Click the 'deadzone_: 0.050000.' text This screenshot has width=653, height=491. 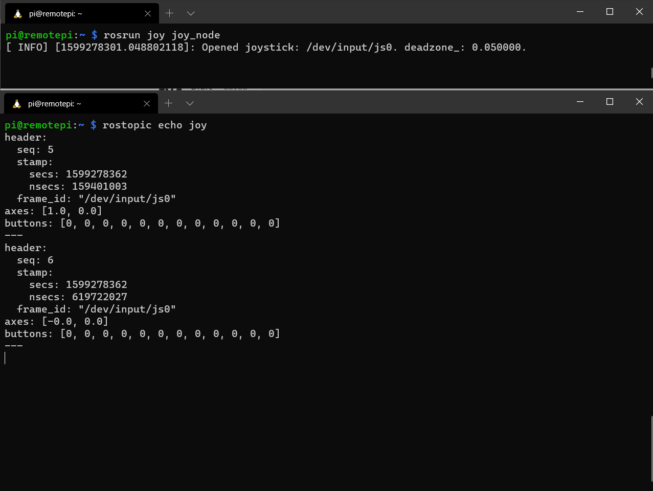[x=465, y=48]
